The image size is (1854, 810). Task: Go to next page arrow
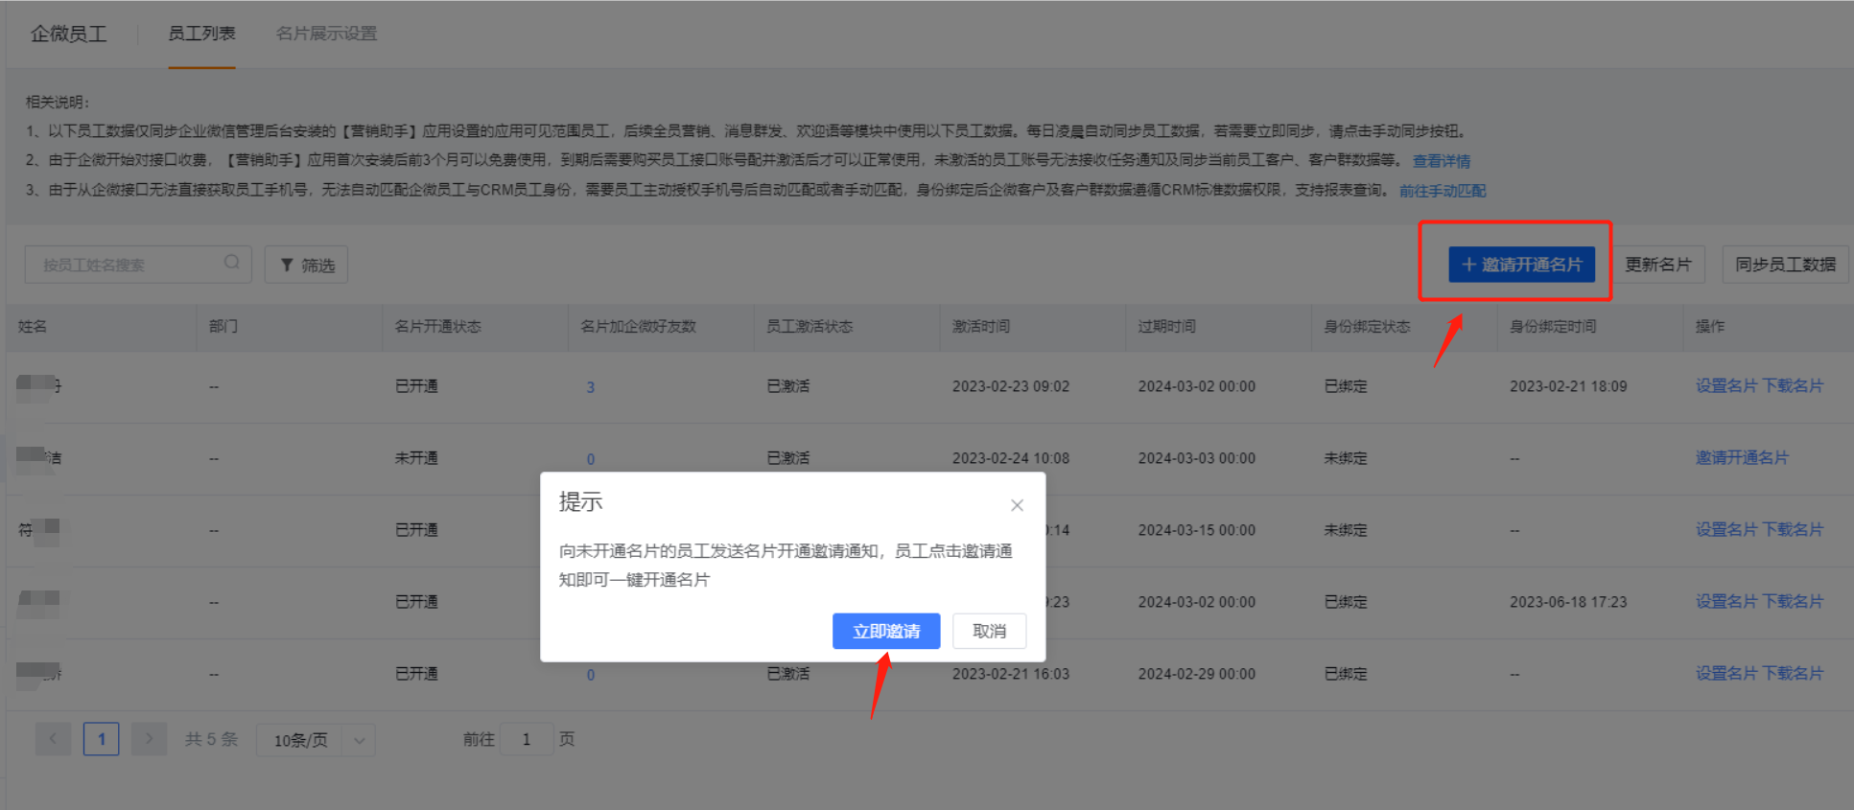coord(149,739)
